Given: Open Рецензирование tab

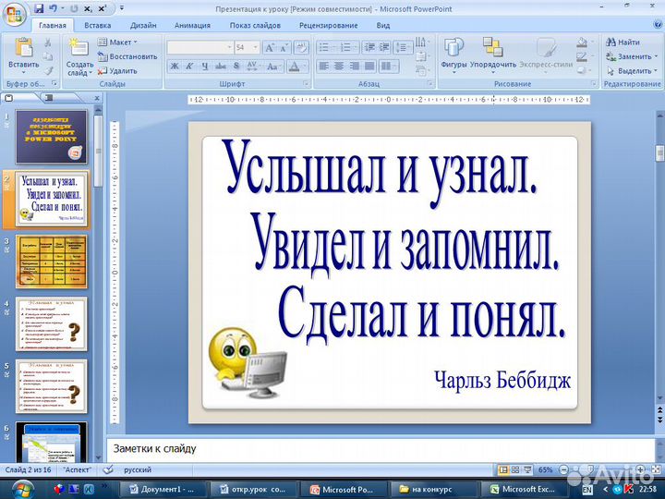Looking at the screenshot, I should [x=328, y=26].
